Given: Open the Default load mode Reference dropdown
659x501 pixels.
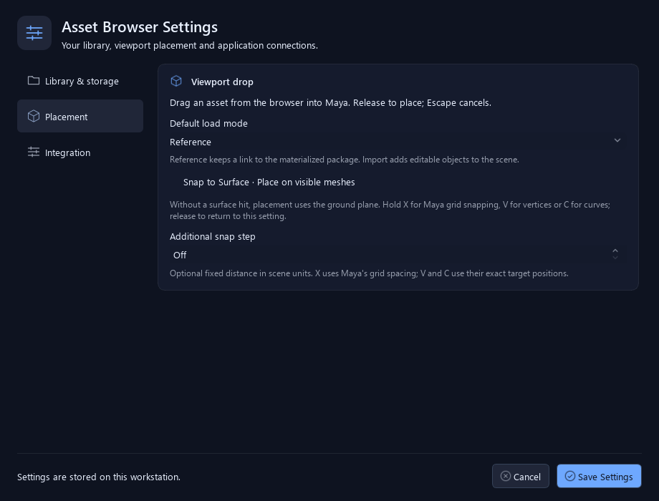Looking at the screenshot, I should [x=398, y=142].
